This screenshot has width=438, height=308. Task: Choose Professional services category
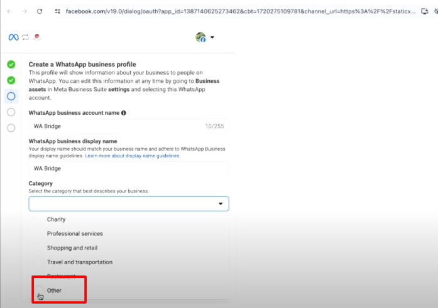[75, 233]
